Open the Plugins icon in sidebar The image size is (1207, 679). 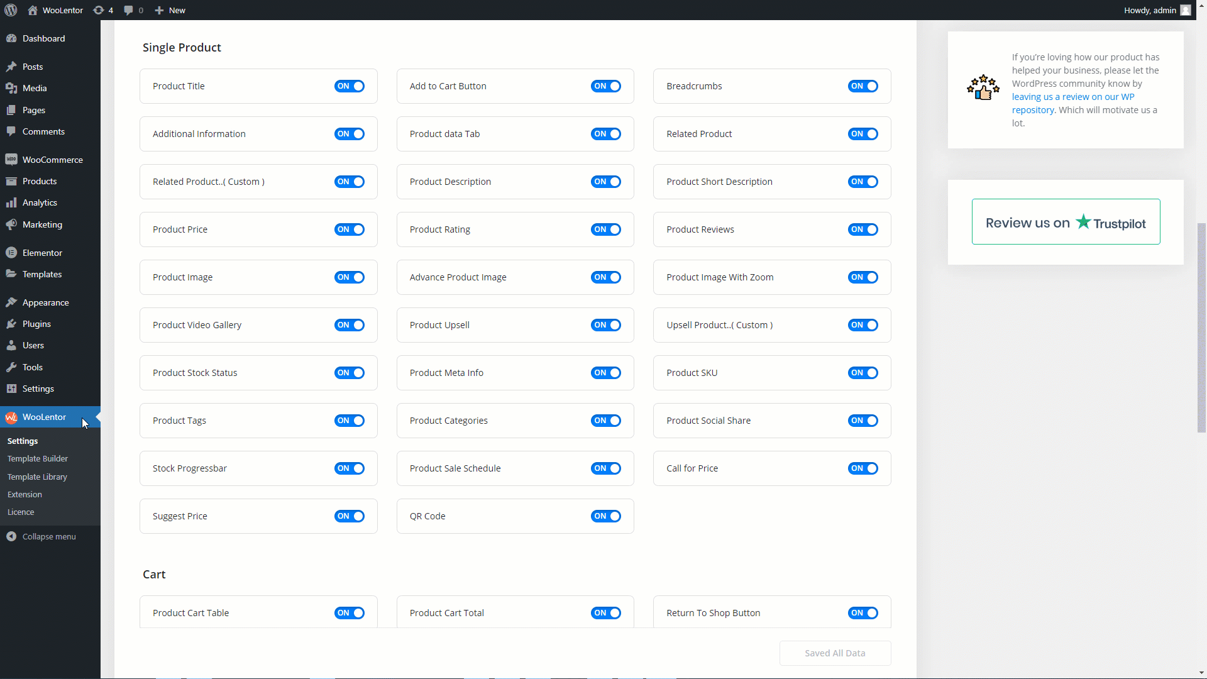pyautogui.click(x=12, y=324)
